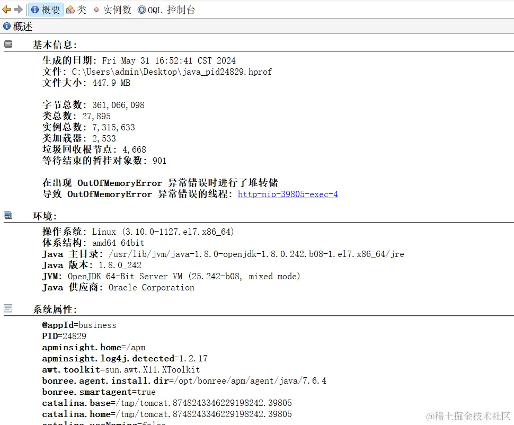This screenshot has height=425, width=514.
Task: Click the bonree.smartagent=true property
Action: pos(99,392)
